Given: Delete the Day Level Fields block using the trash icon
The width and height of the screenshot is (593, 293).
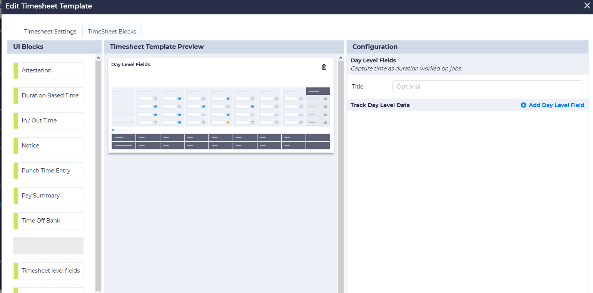Looking at the screenshot, I should (324, 67).
